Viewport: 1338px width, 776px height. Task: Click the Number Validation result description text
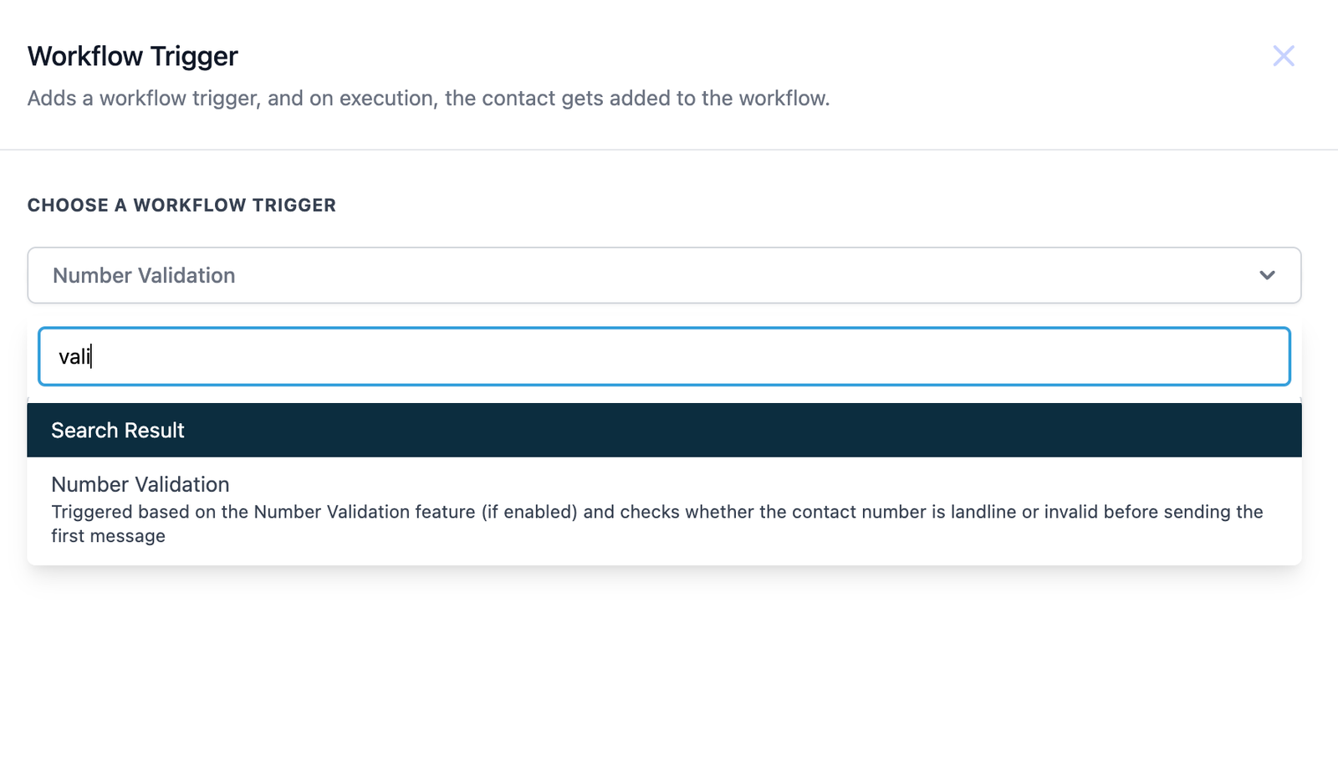click(656, 513)
